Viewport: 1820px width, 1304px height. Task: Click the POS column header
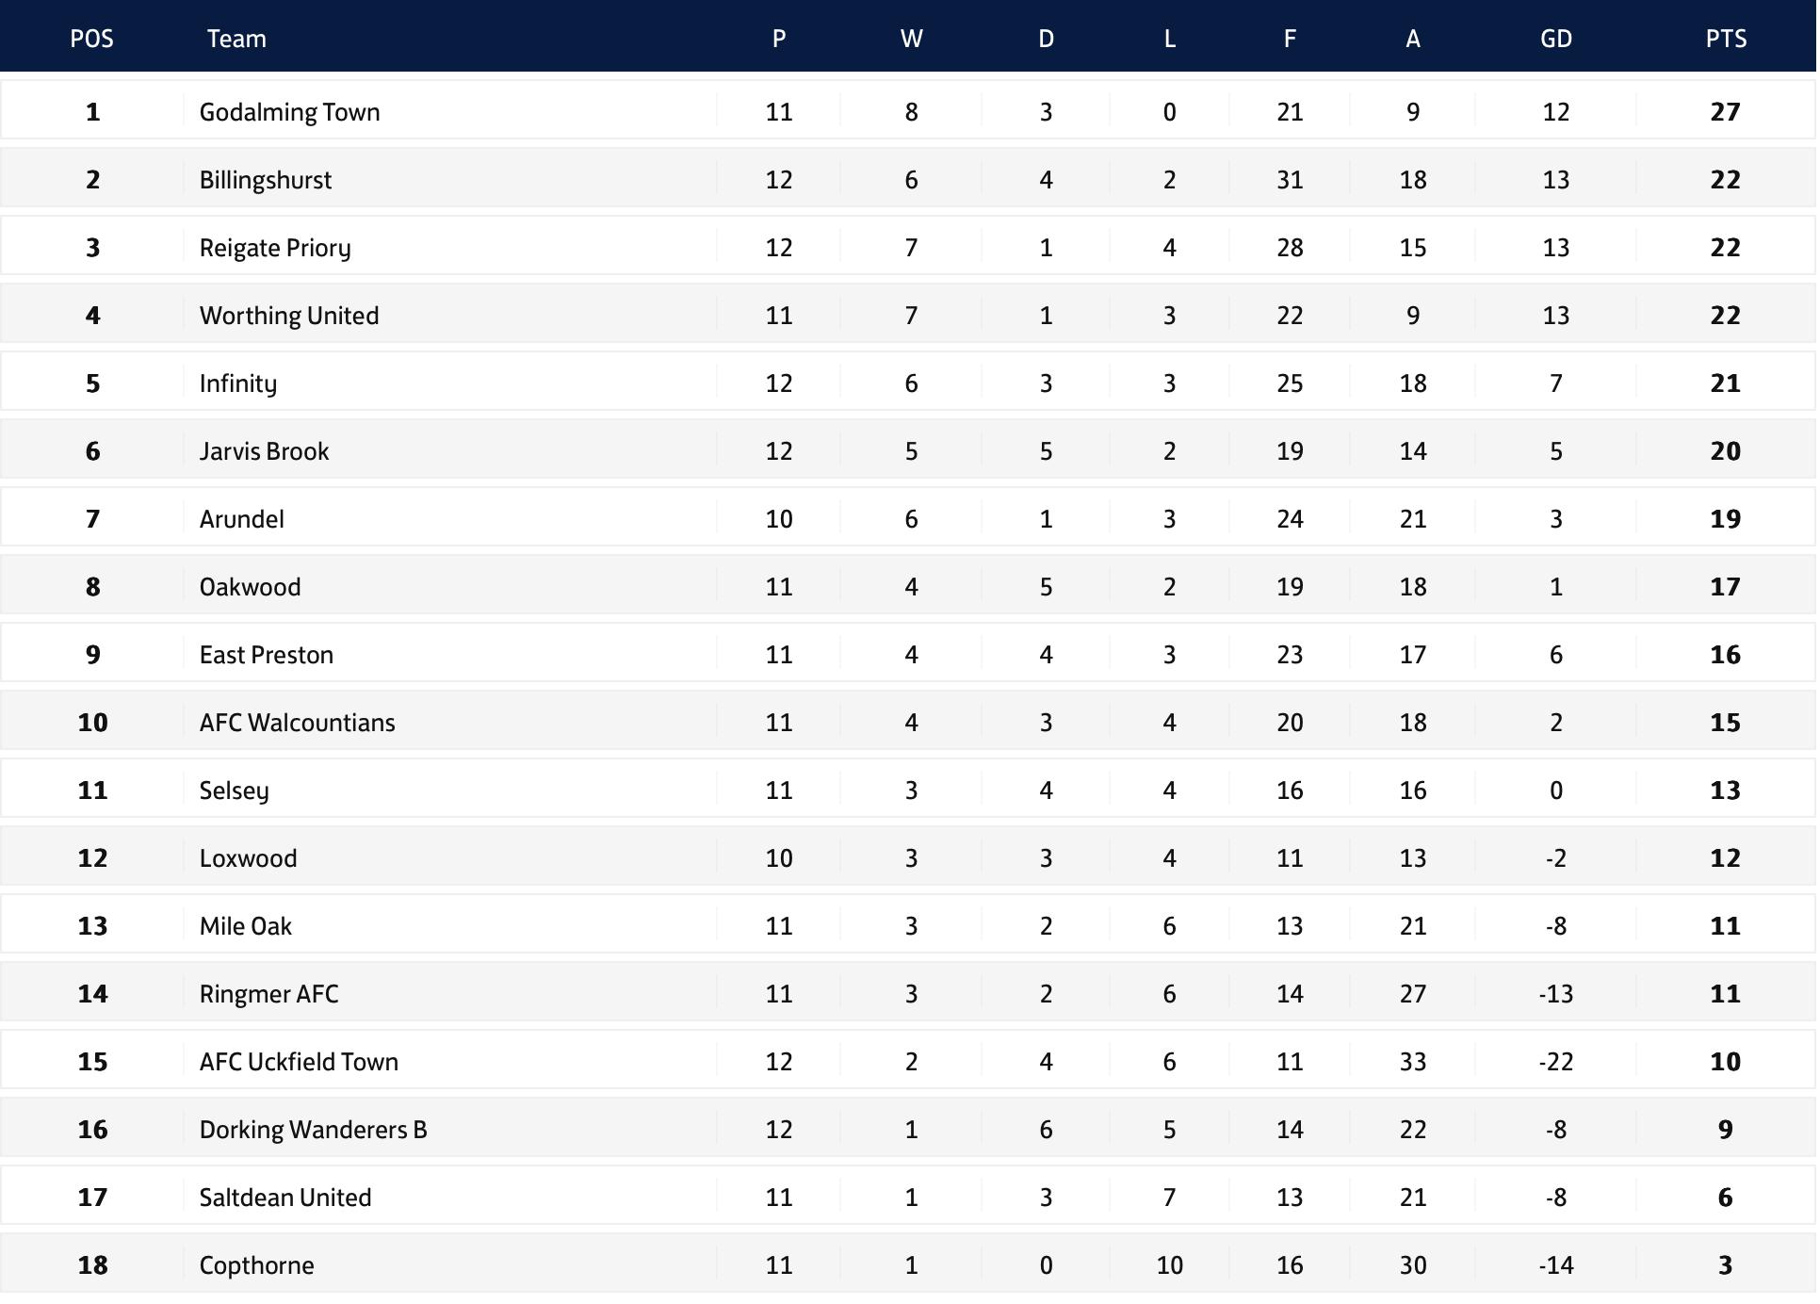click(91, 39)
